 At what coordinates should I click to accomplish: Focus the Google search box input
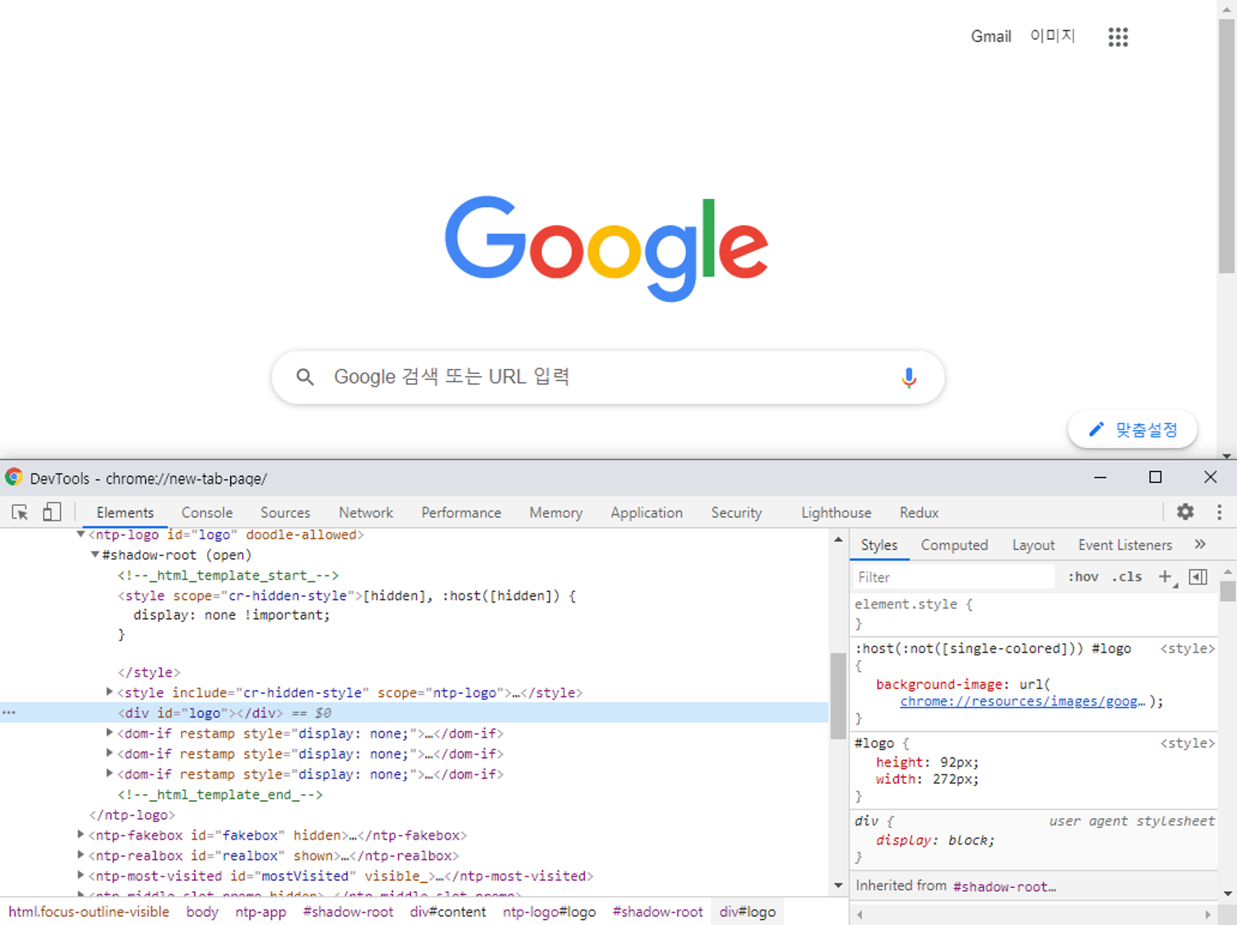coord(608,377)
